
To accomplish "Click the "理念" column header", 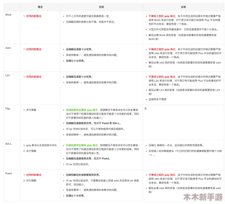I will (x=40, y=7).
